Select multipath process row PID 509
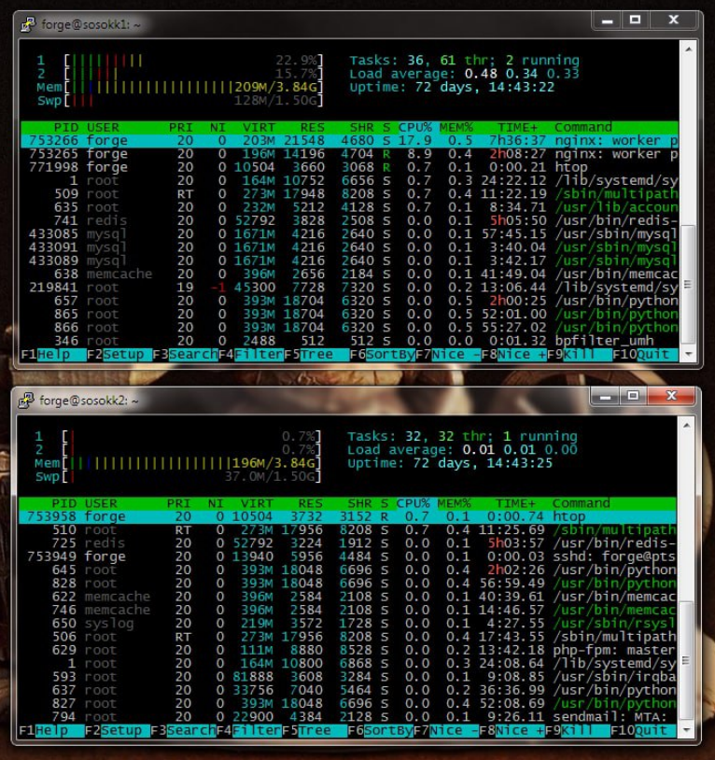The image size is (715, 760). click(x=349, y=194)
